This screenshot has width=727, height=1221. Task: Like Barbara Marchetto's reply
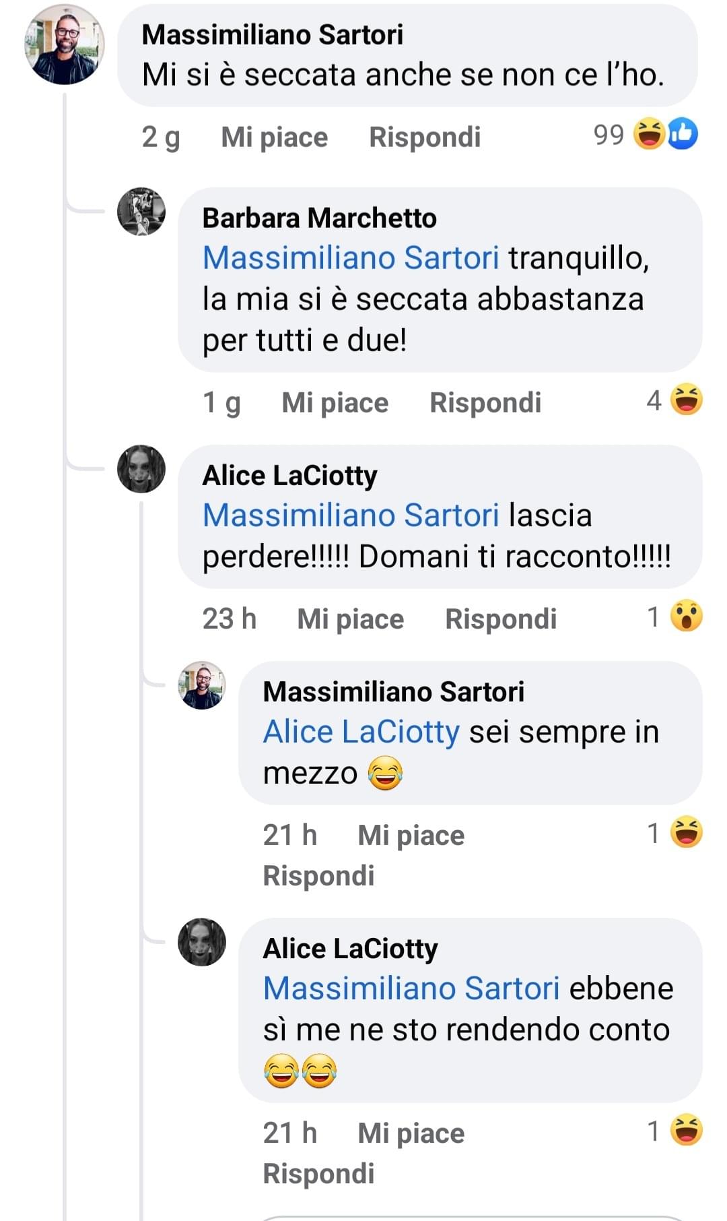335,403
